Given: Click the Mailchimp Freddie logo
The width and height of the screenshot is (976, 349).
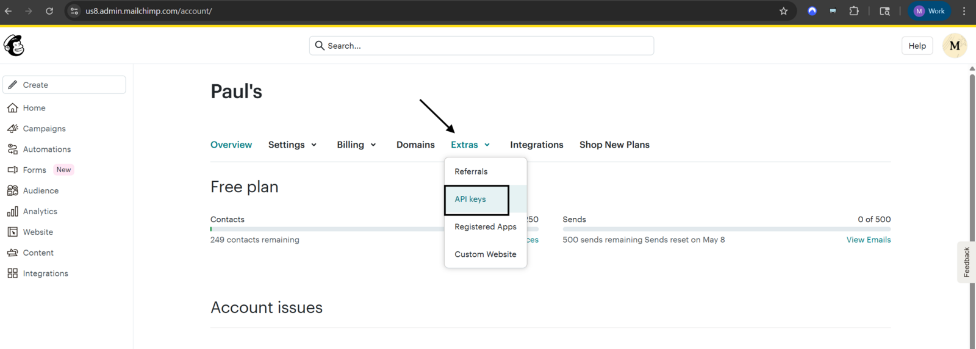Looking at the screenshot, I should 14,45.
